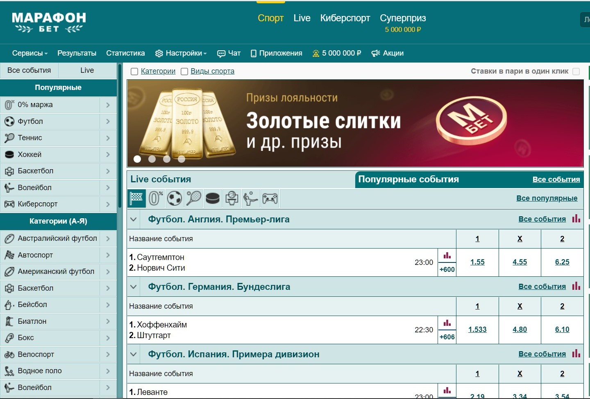Open the Акции menu item
The image size is (590, 399).
pos(387,53)
